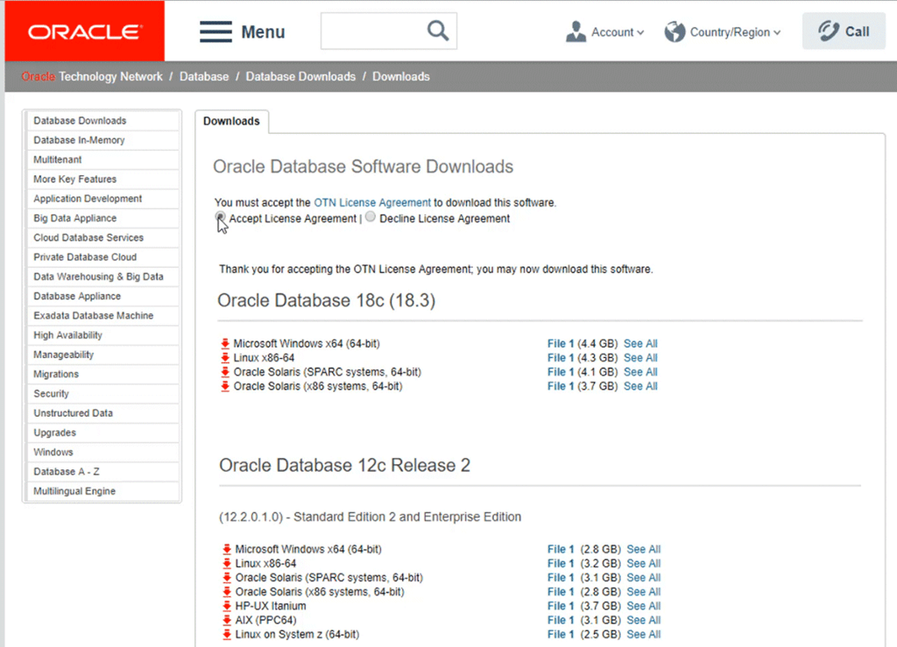Open Database Downloads in sidebar

coord(103,121)
